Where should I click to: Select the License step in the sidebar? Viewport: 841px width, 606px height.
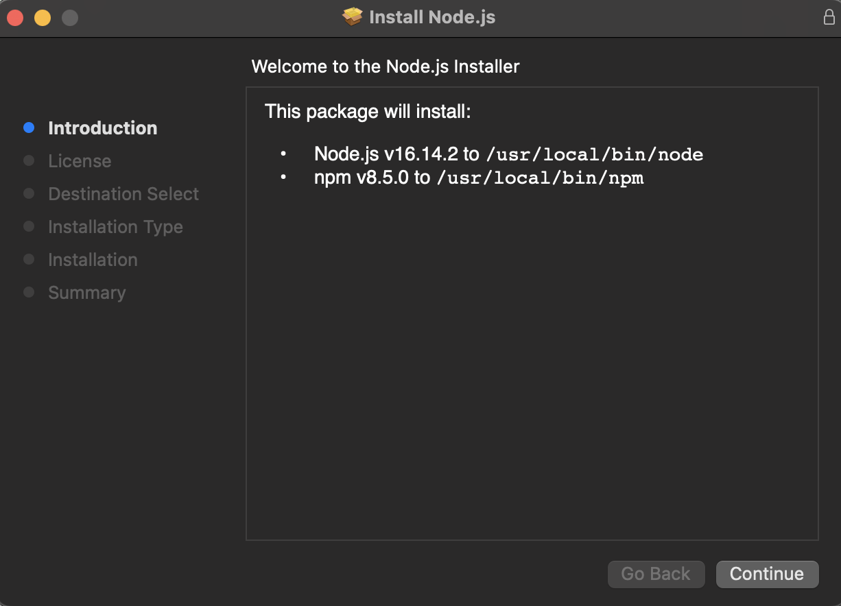[x=80, y=161]
